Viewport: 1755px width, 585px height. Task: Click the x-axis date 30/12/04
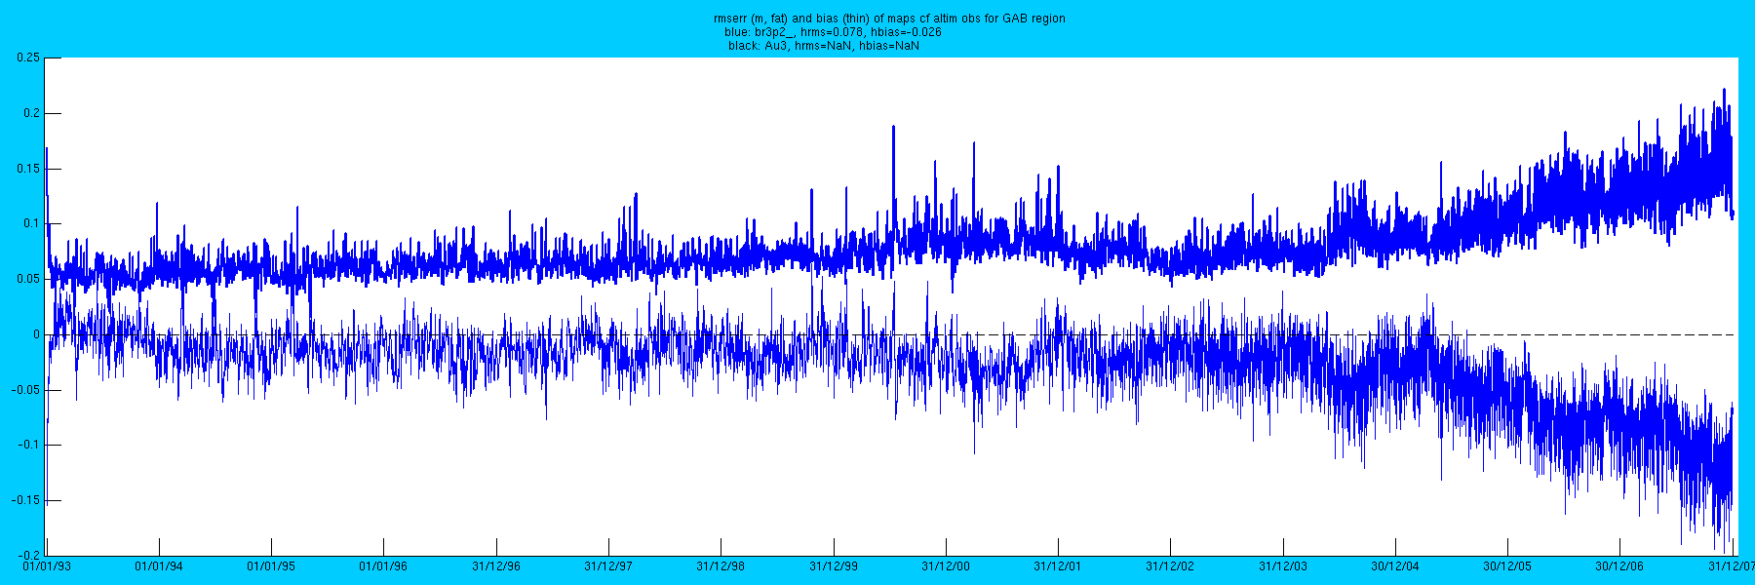pos(1395,565)
